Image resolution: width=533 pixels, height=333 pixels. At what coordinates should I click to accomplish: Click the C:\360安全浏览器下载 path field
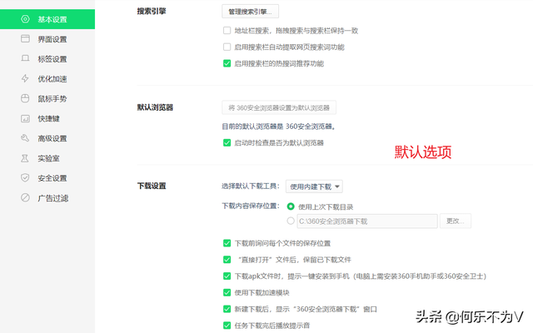point(367,221)
